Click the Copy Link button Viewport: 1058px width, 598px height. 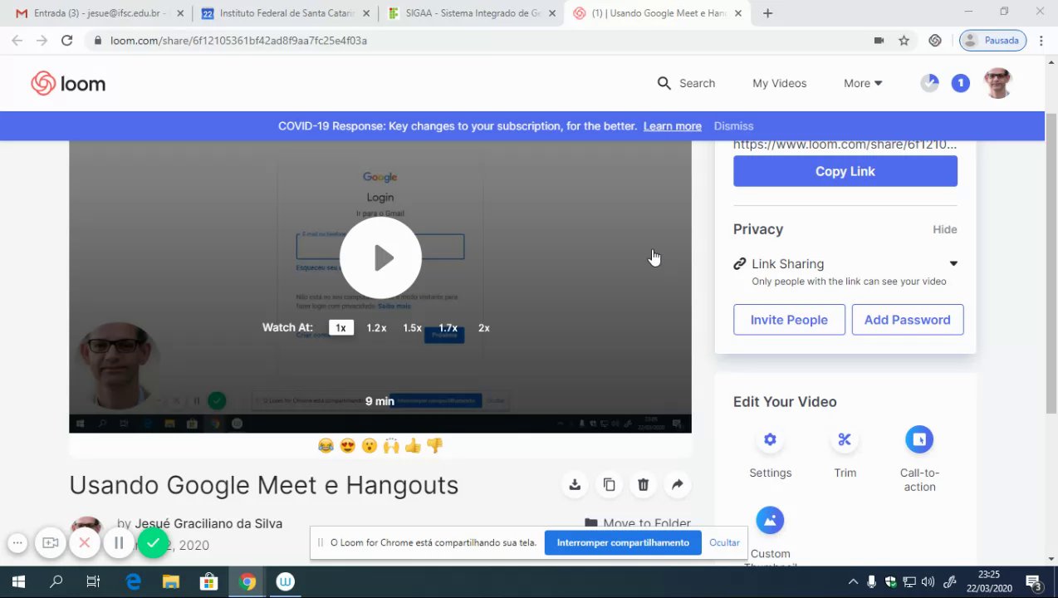(x=845, y=171)
